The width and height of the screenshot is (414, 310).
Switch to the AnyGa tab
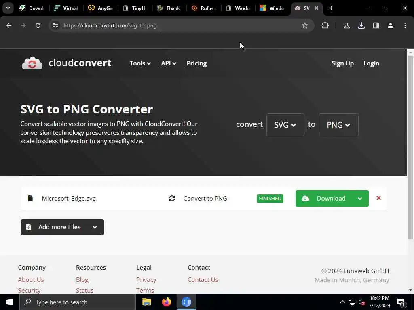tap(101, 8)
